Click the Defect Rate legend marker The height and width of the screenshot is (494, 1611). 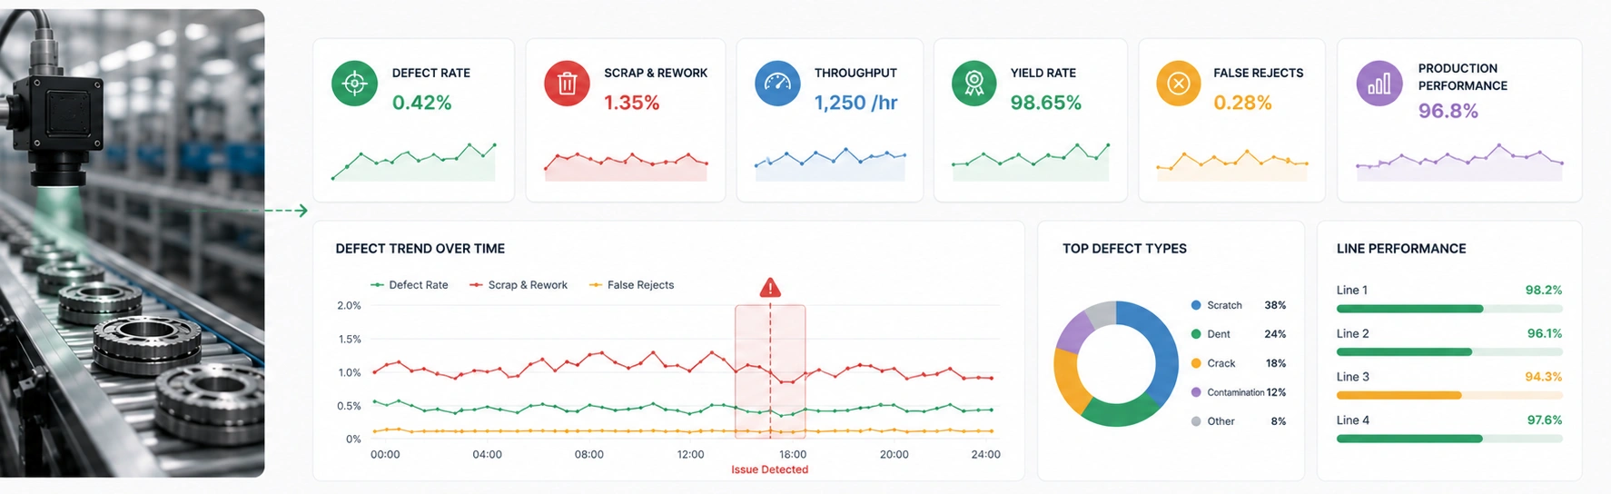click(x=377, y=285)
